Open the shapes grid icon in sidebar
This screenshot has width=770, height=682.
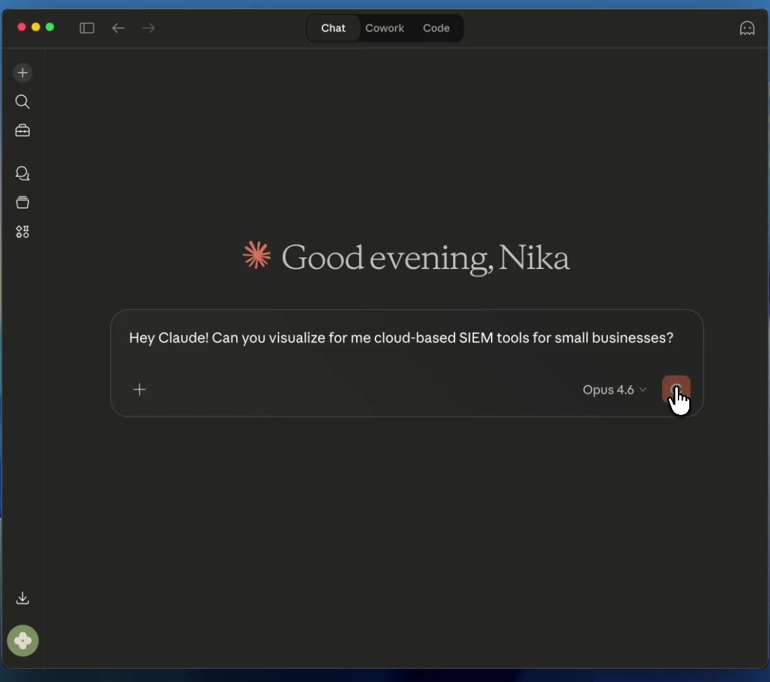(x=23, y=232)
